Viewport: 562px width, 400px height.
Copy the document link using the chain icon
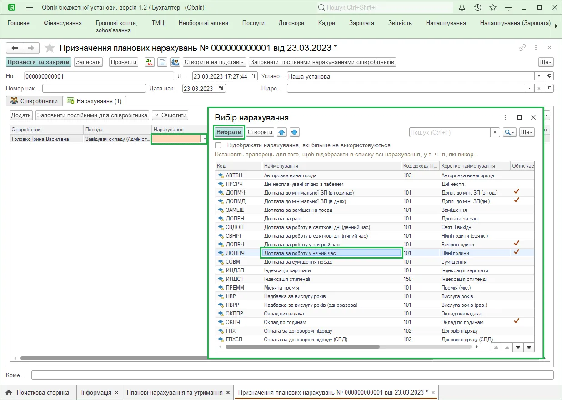(x=522, y=48)
